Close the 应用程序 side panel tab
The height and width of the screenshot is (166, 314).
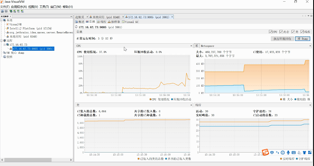click(x=11, y=16)
